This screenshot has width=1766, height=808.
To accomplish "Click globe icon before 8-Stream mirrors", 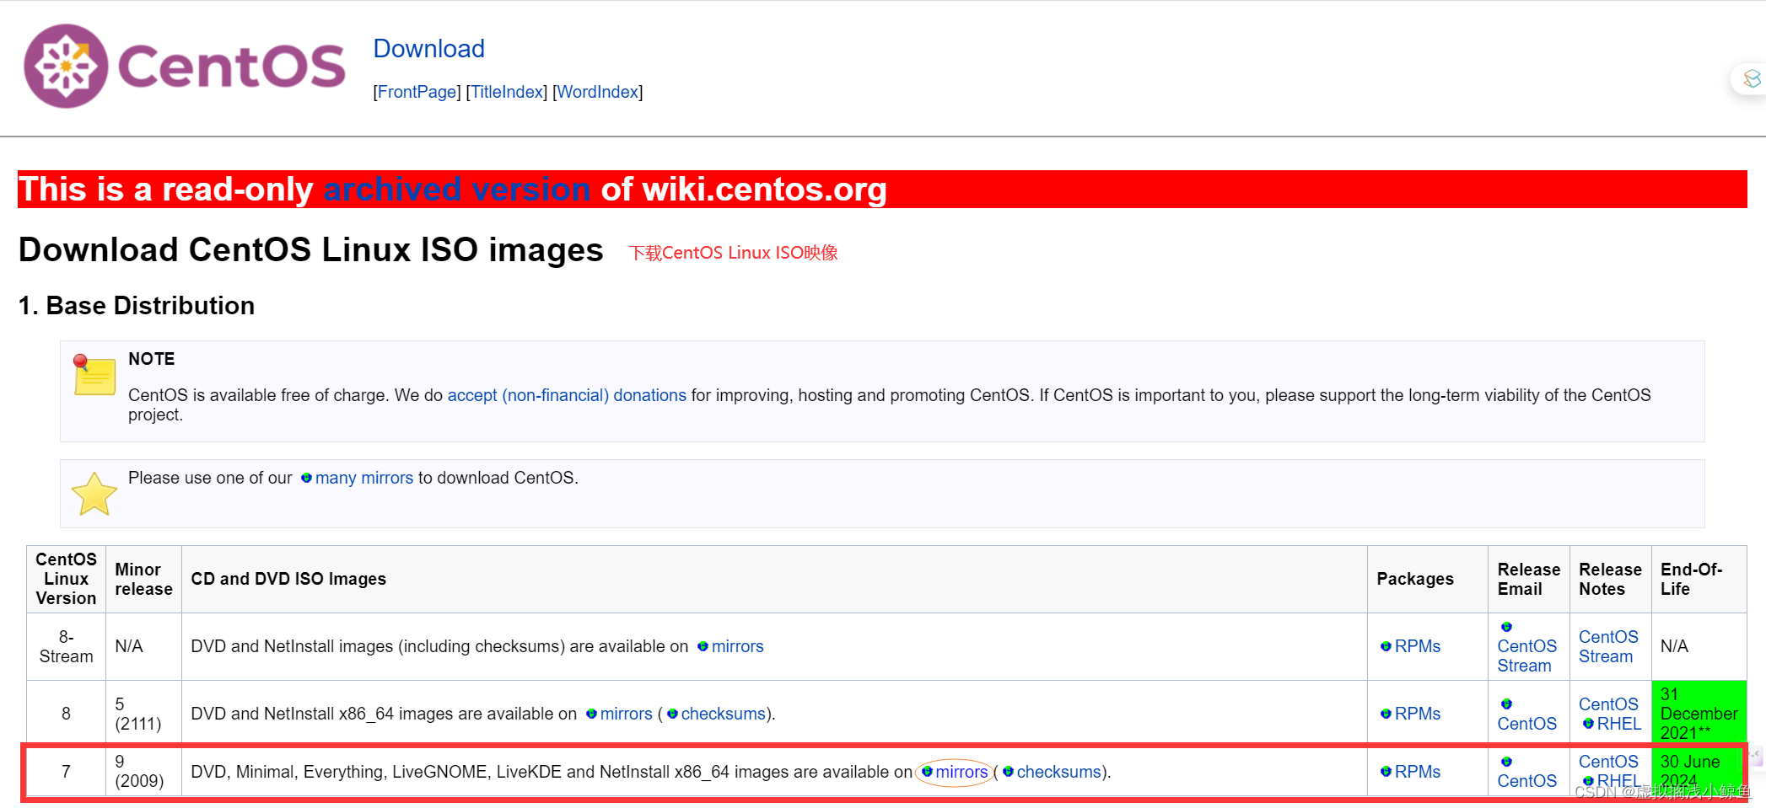I will pos(703,646).
